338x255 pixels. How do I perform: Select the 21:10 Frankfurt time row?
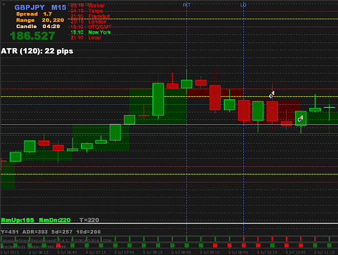click(x=90, y=16)
